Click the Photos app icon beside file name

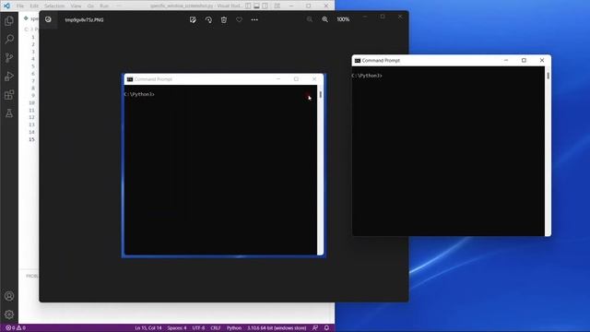(x=48, y=19)
